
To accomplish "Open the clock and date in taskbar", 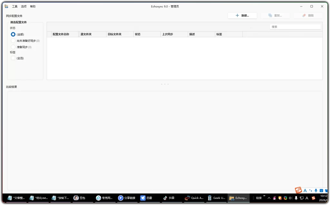I will [324, 198].
